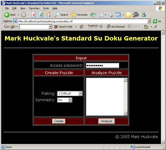The height and width of the screenshot is (150, 166).
Task: Refresh the page with the green arrows icon
Action: pyautogui.click(x=41, y=15)
